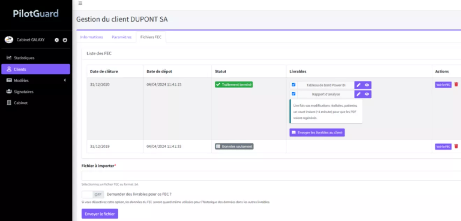Edit Rapport d'analyse pencil icon
This screenshot has width=461, height=221.
click(359, 94)
